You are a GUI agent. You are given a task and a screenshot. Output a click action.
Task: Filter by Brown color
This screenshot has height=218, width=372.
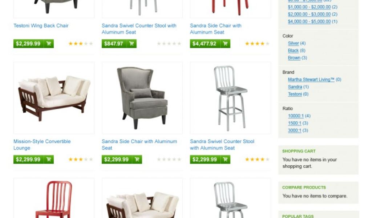tap(294, 58)
